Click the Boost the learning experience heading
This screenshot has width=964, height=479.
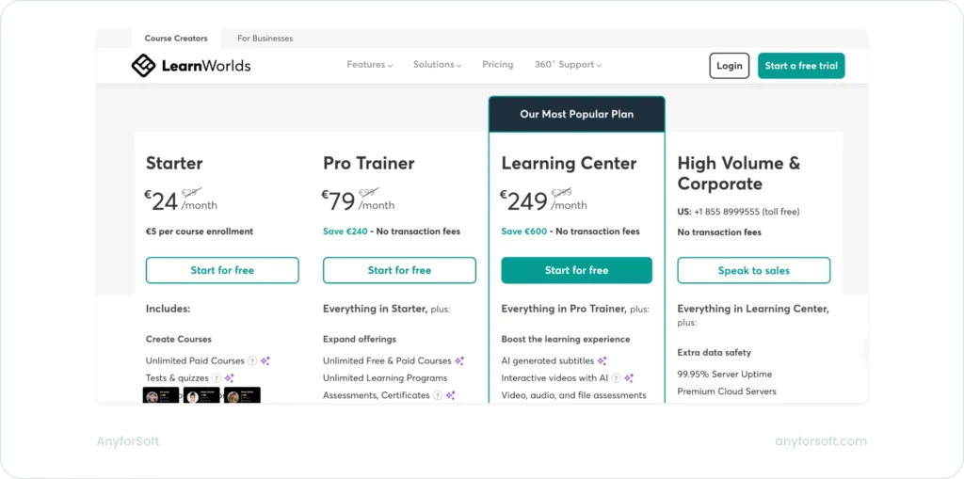pyautogui.click(x=566, y=340)
